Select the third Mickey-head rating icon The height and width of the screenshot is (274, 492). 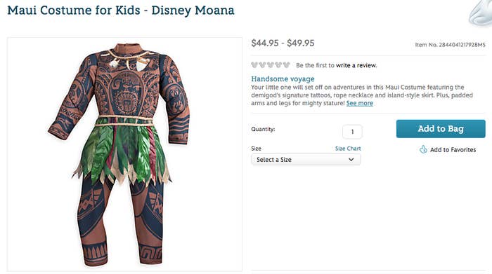(271, 65)
